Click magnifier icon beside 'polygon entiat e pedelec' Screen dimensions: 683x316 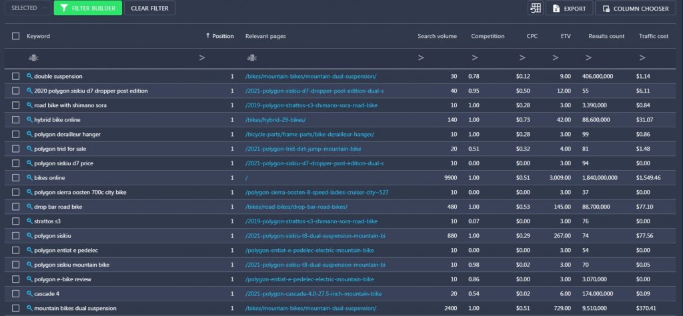tap(29, 250)
